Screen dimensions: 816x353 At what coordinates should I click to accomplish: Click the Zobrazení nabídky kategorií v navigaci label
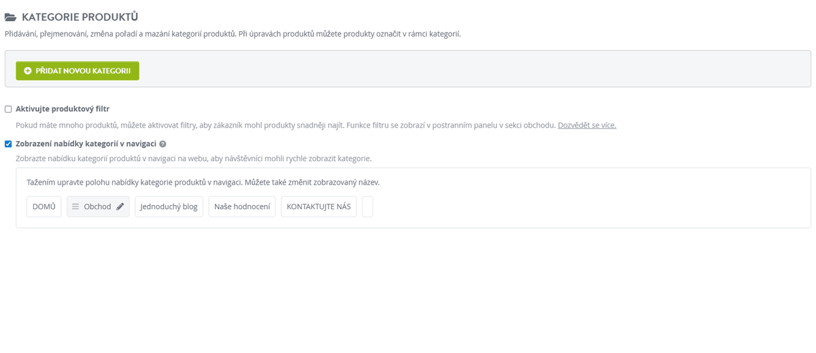pyautogui.click(x=86, y=144)
